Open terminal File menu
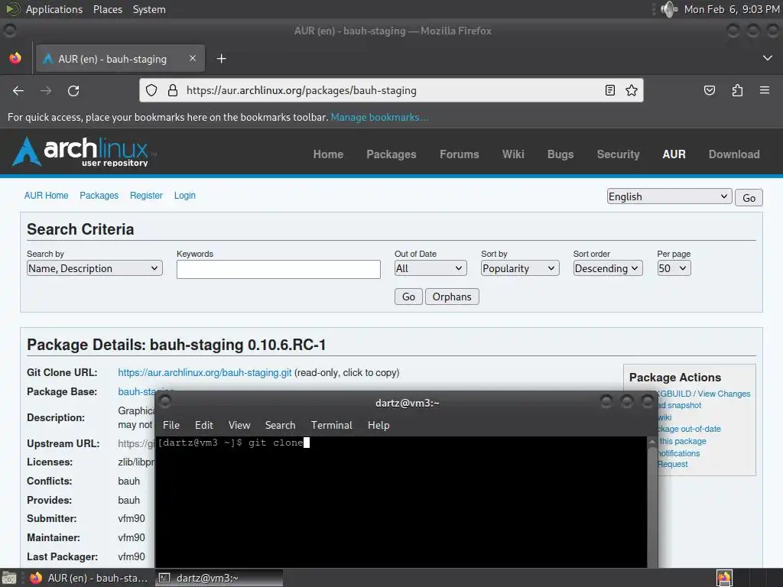This screenshot has width=783, height=587. click(171, 425)
